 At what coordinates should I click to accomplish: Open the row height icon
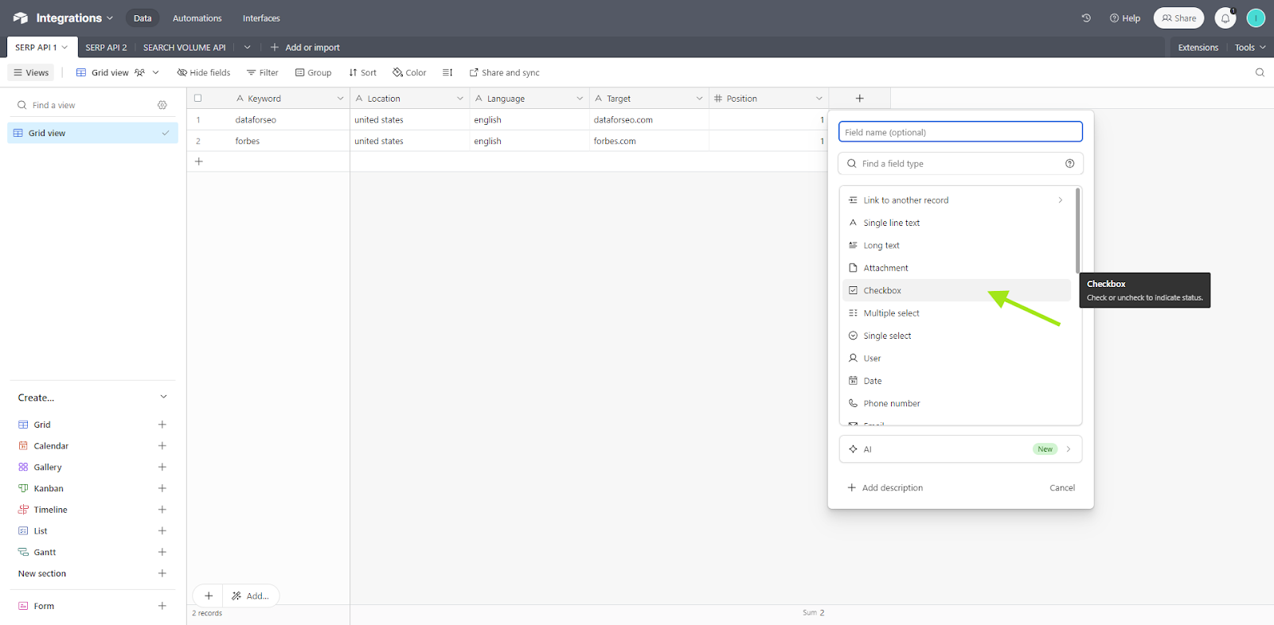point(447,72)
